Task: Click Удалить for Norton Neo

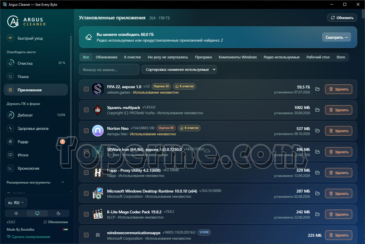Action: coord(339,131)
